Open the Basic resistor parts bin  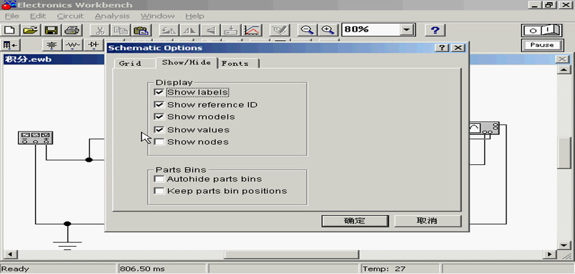click(73, 45)
